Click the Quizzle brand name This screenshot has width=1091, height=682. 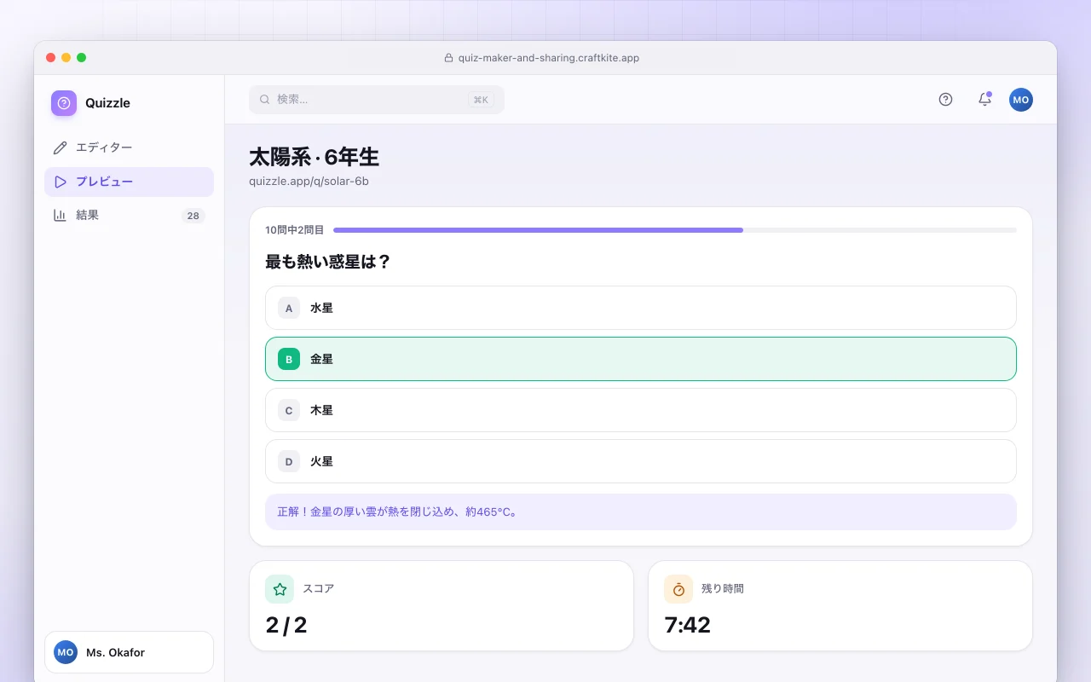click(x=107, y=103)
